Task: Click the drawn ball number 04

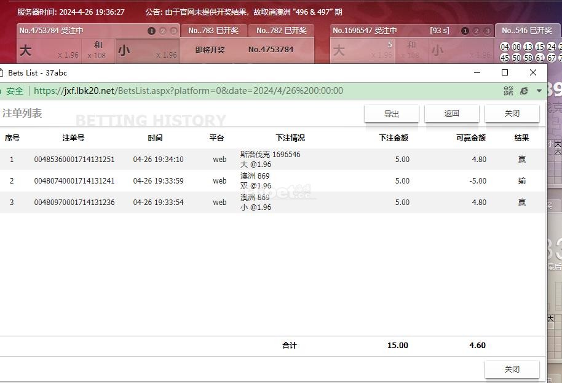Action: (505, 47)
